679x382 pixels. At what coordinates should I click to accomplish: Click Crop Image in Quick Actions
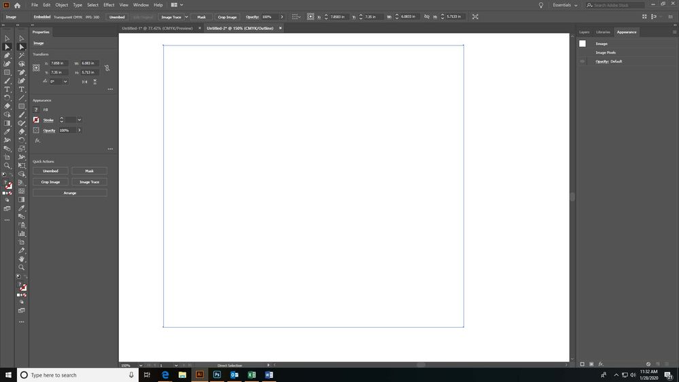pyautogui.click(x=50, y=182)
